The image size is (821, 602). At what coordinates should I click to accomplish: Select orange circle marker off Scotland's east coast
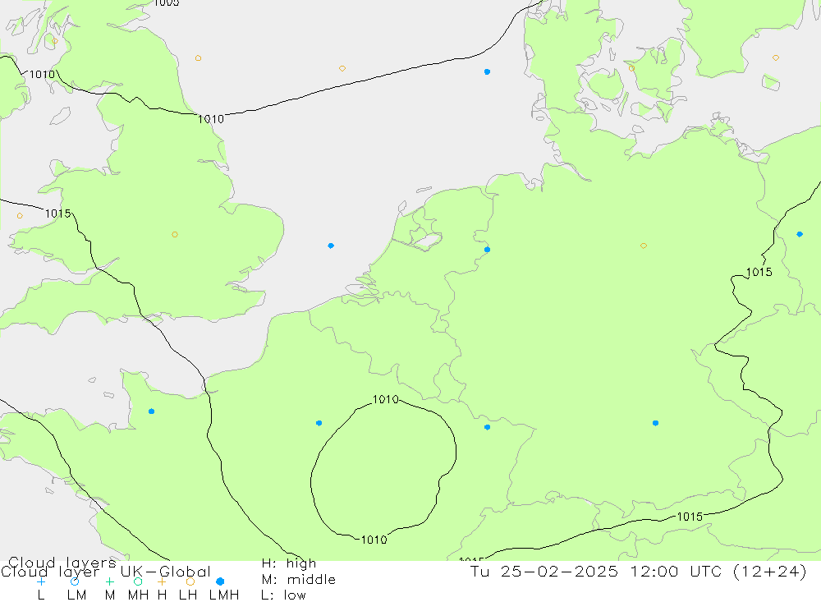[198, 58]
